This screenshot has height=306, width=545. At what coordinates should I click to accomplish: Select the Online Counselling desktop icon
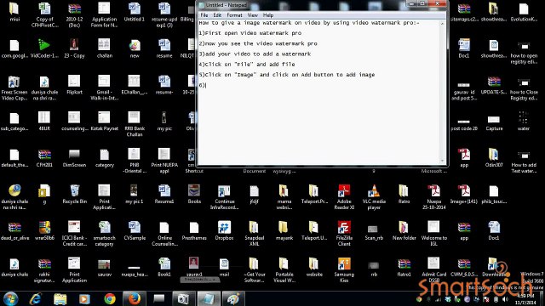(x=164, y=234)
